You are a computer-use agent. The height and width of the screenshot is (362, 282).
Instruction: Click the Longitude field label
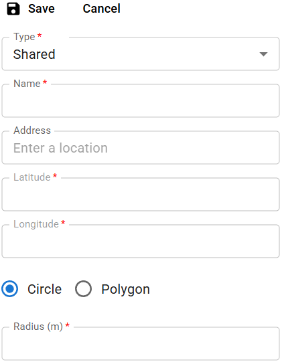(x=36, y=224)
